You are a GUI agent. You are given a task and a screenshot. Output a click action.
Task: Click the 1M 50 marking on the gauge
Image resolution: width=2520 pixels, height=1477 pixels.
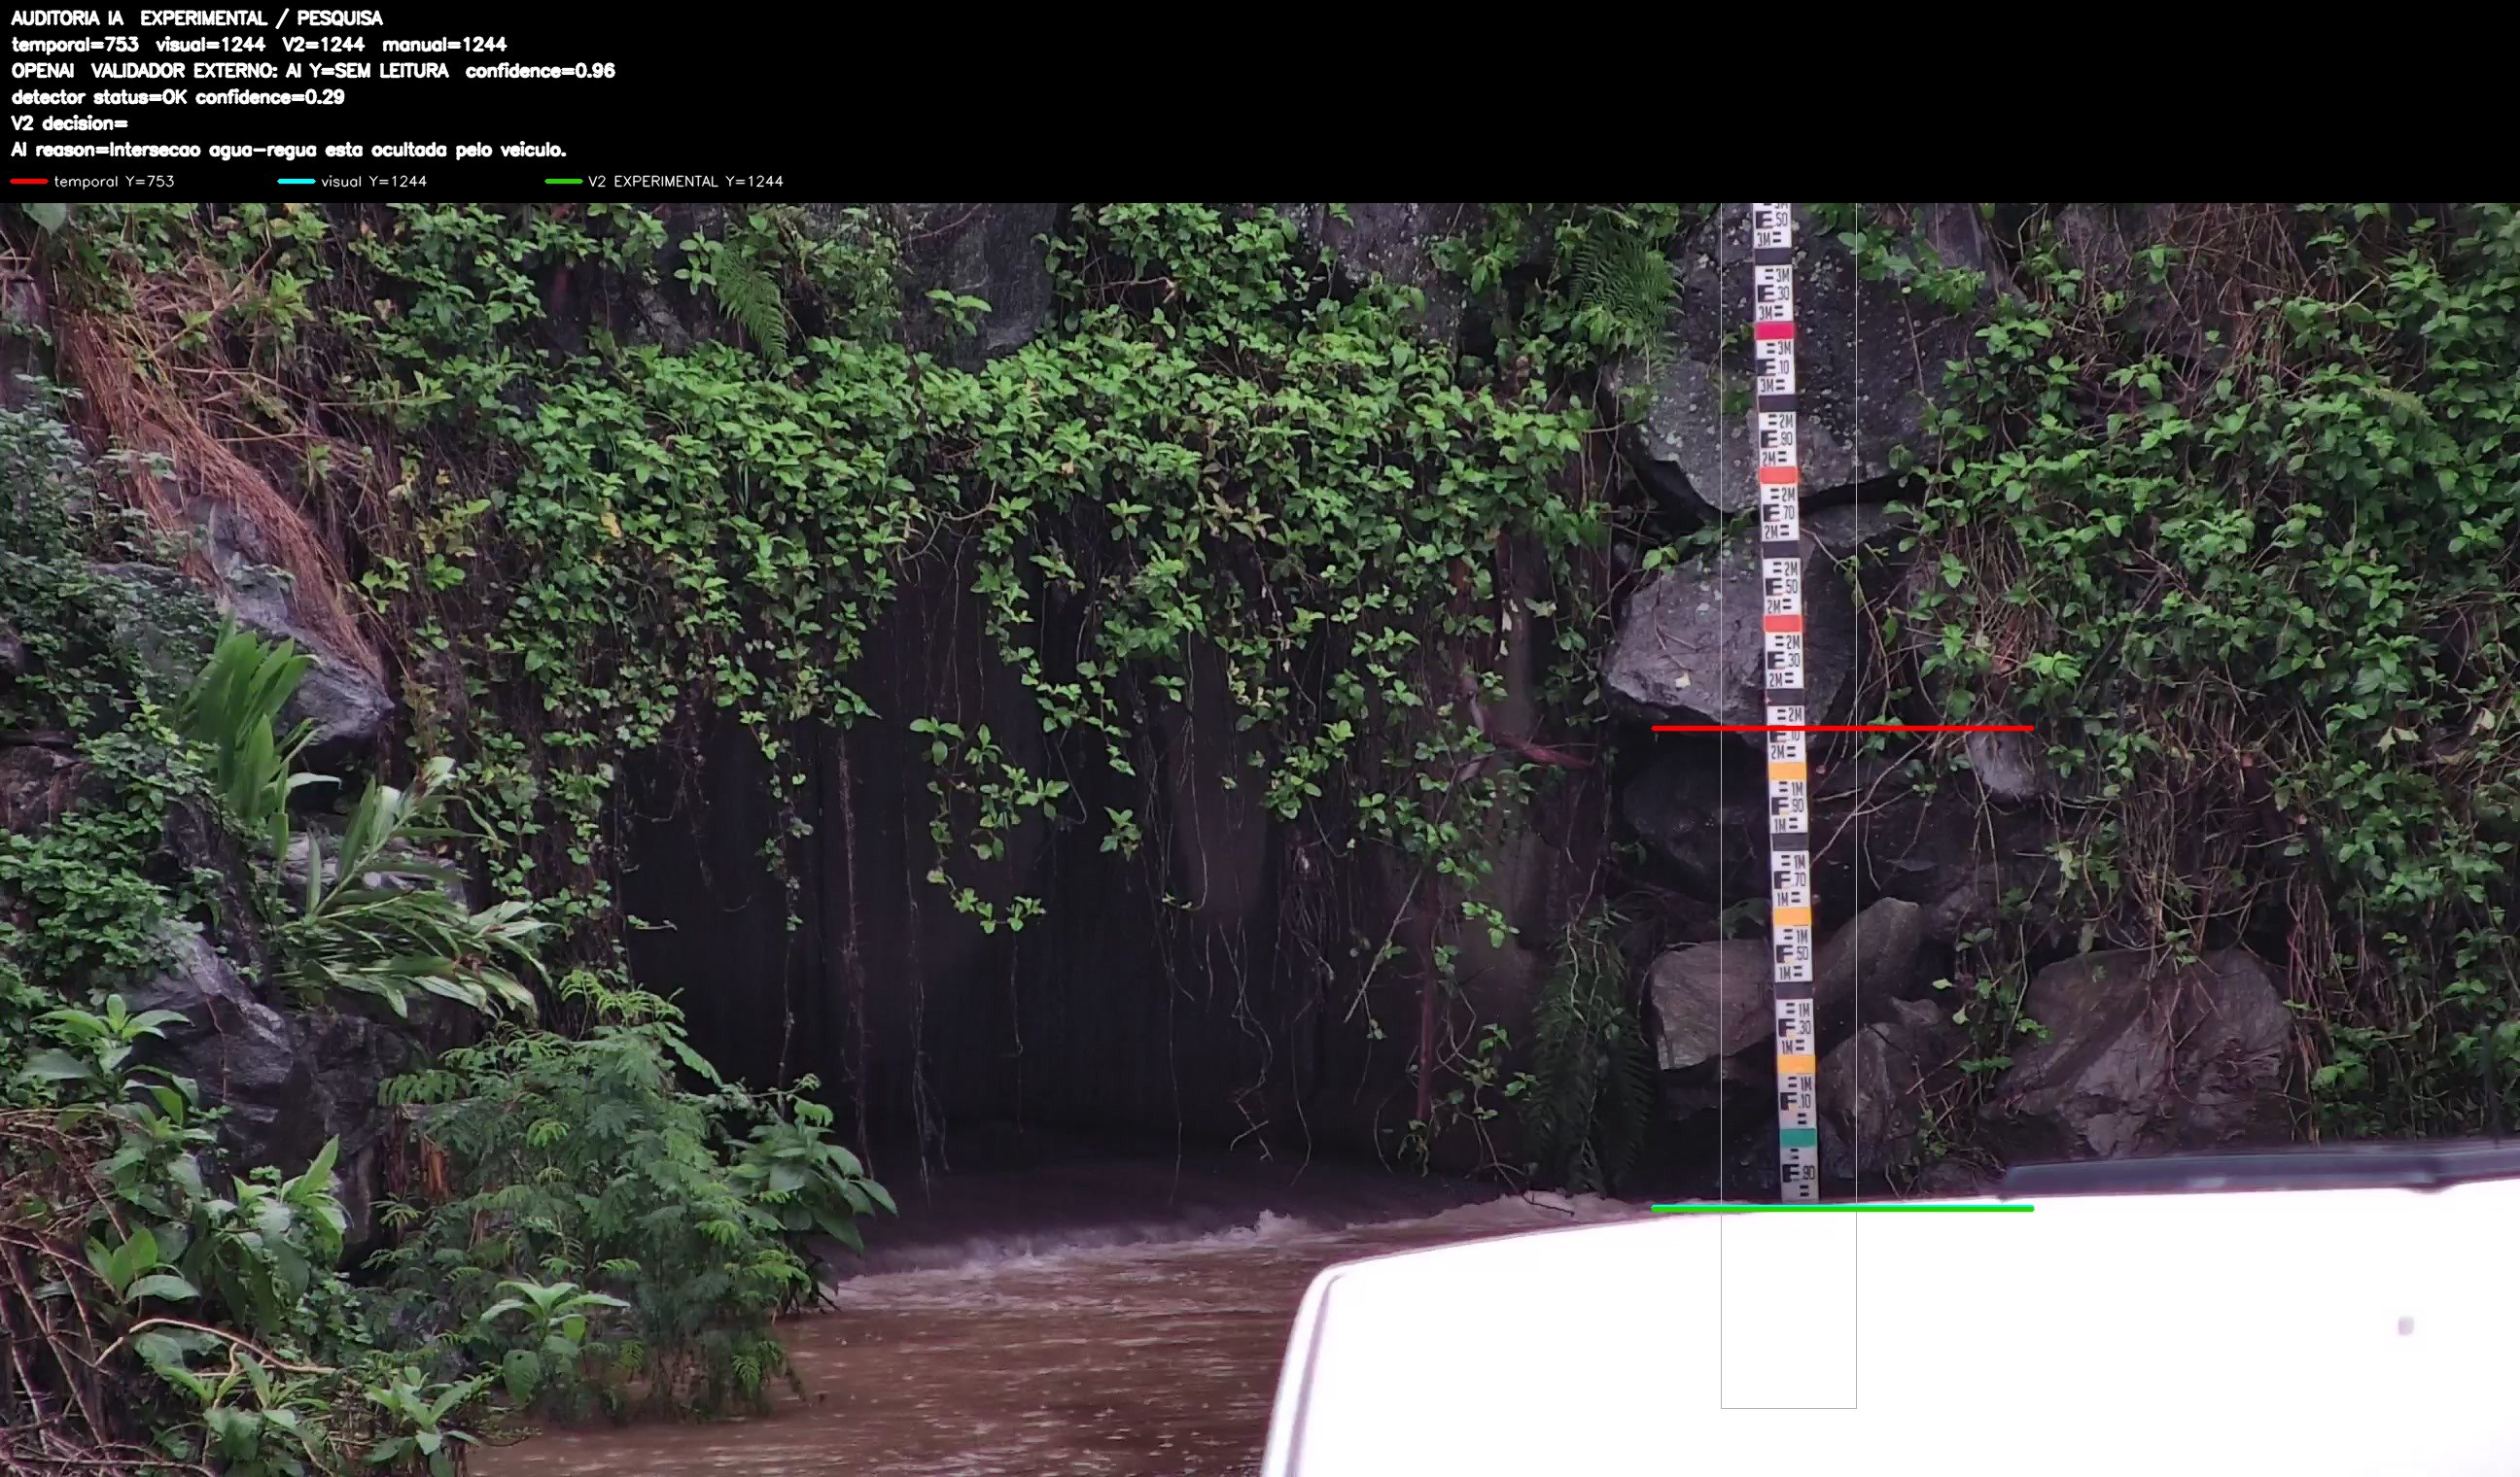coord(1792,954)
